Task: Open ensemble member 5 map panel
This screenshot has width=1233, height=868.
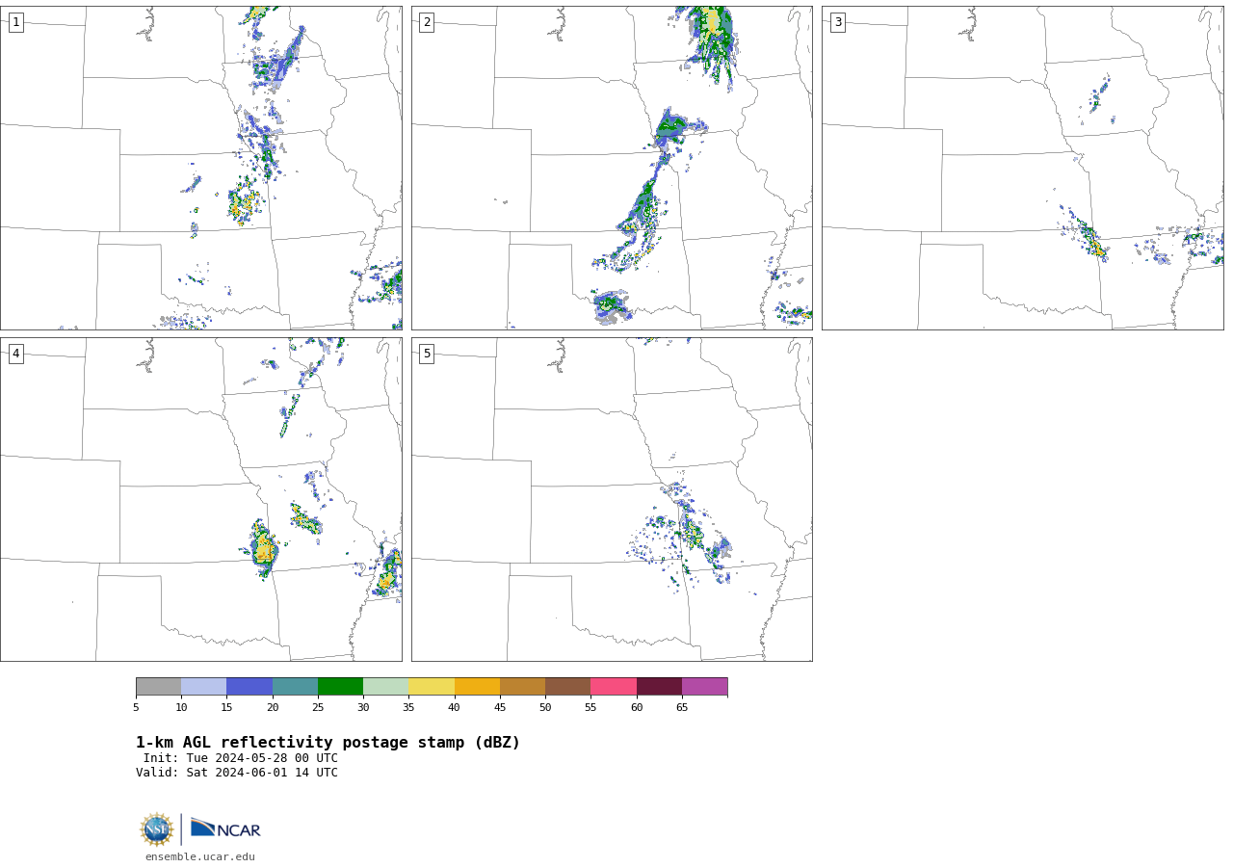Action: pyautogui.click(x=612, y=499)
